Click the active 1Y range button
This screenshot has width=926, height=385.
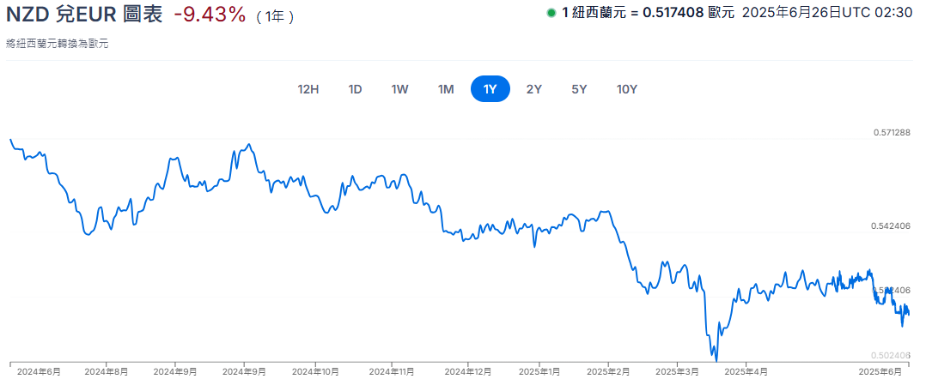click(x=490, y=90)
